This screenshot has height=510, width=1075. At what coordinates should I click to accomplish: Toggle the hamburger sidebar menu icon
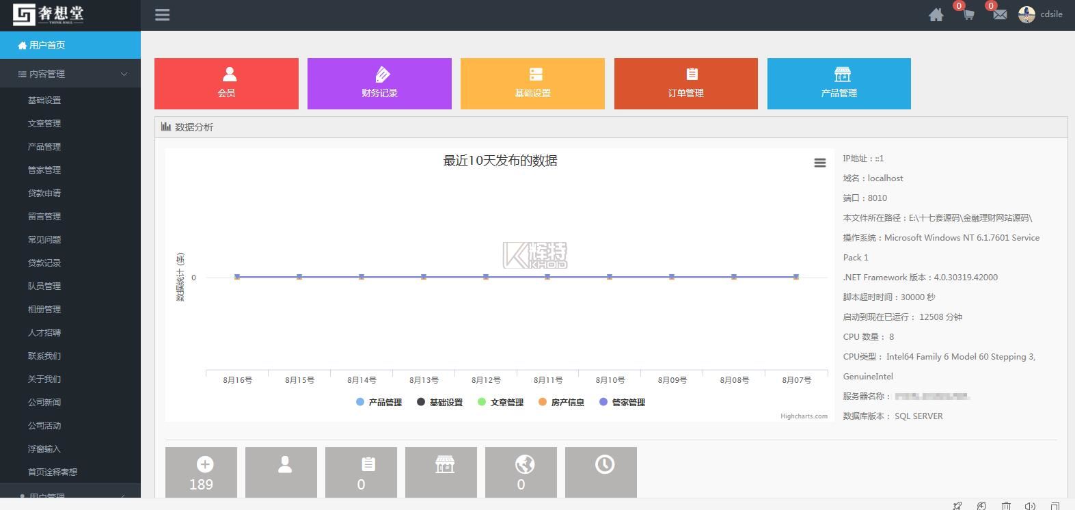(x=162, y=14)
